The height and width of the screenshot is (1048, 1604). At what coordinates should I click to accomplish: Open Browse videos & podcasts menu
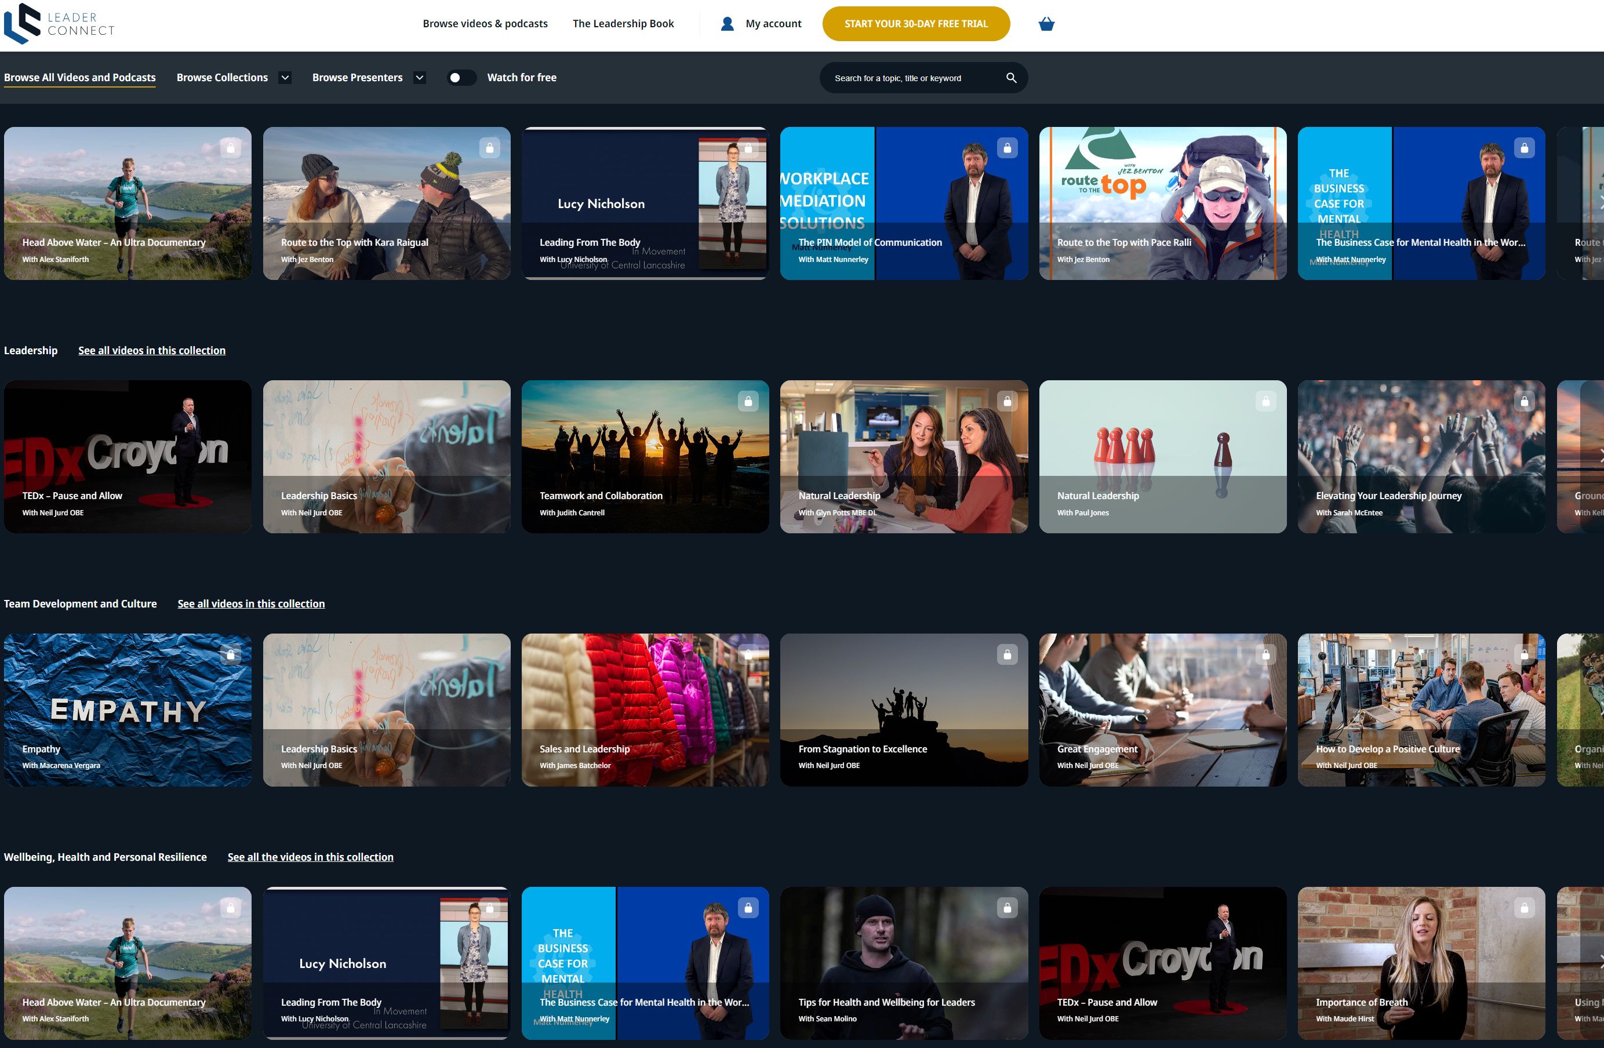coord(485,24)
